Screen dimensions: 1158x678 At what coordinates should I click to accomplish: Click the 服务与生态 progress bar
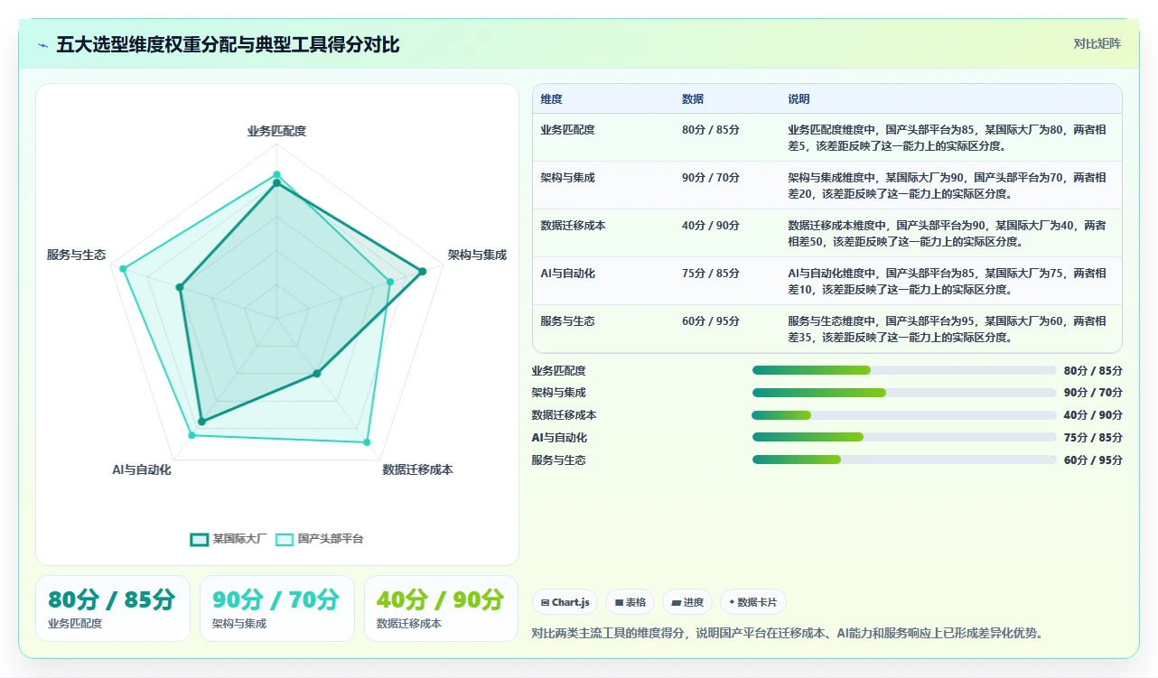click(x=904, y=460)
